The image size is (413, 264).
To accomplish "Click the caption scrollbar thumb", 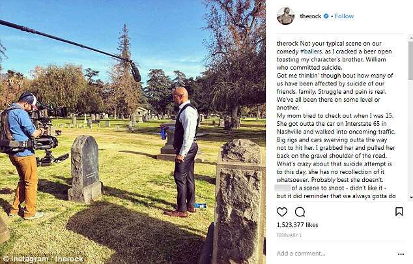I will [x=410, y=61].
